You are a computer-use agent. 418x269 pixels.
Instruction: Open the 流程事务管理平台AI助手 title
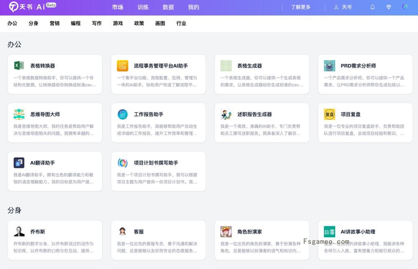[161, 66]
